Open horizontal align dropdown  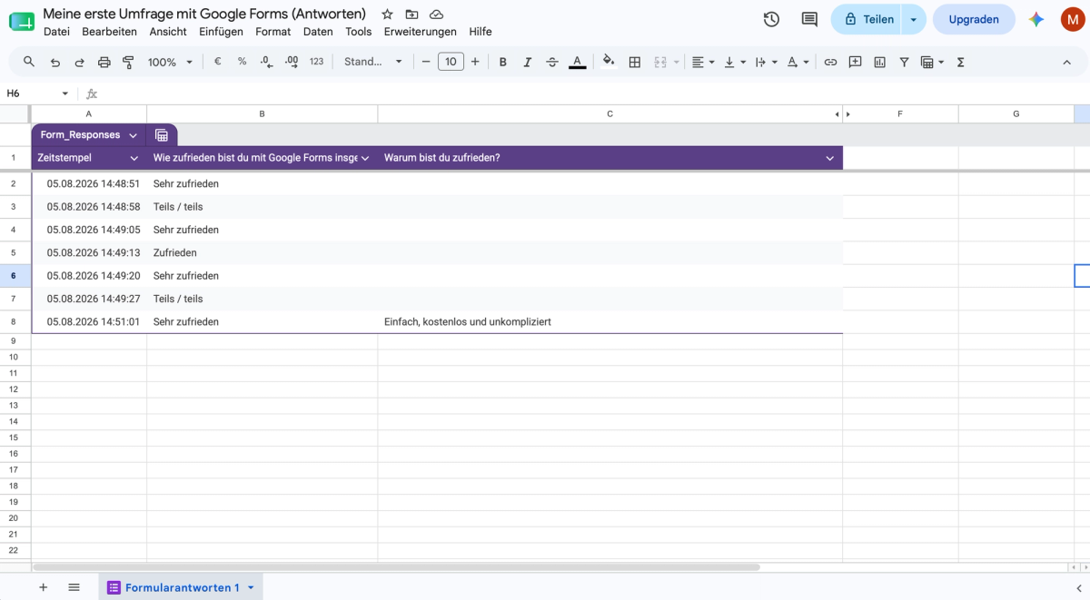702,62
